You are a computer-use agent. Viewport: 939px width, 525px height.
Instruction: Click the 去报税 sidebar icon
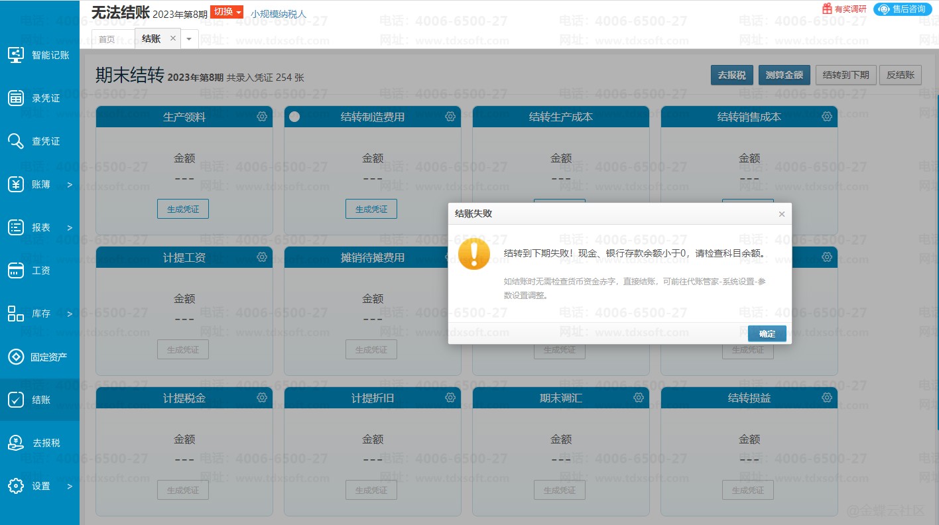tap(16, 443)
